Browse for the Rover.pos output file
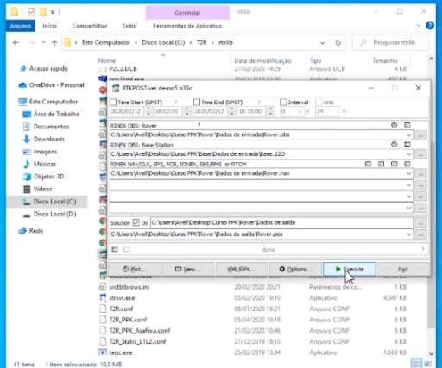Viewport: 442px width, 368px height. [x=420, y=234]
